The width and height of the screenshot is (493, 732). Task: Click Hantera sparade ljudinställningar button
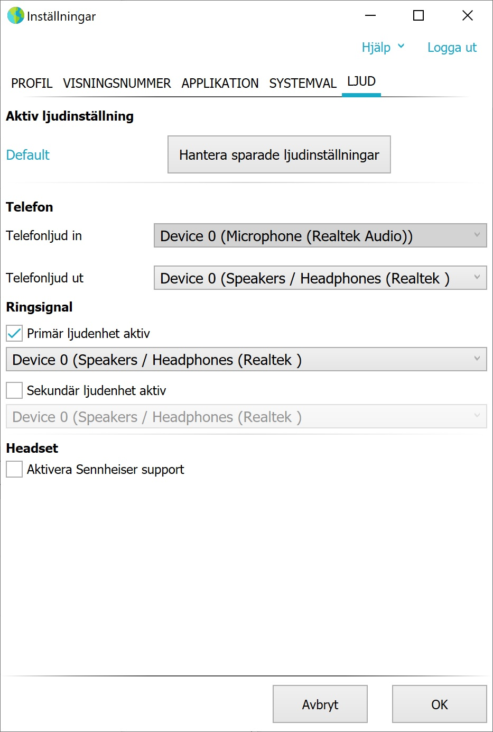click(279, 154)
